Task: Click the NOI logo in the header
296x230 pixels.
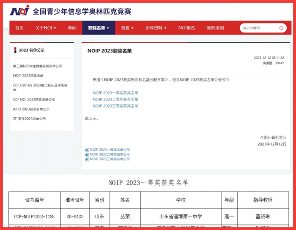Action: tap(19, 10)
